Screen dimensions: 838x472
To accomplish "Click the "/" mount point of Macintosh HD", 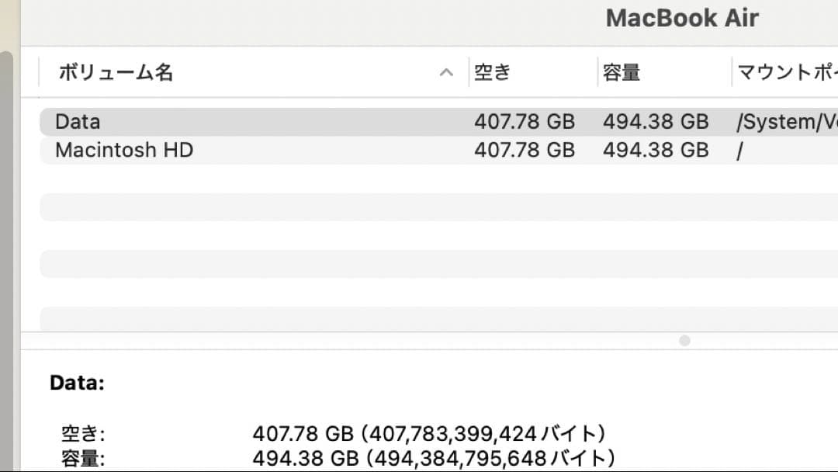I will tap(739, 150).
